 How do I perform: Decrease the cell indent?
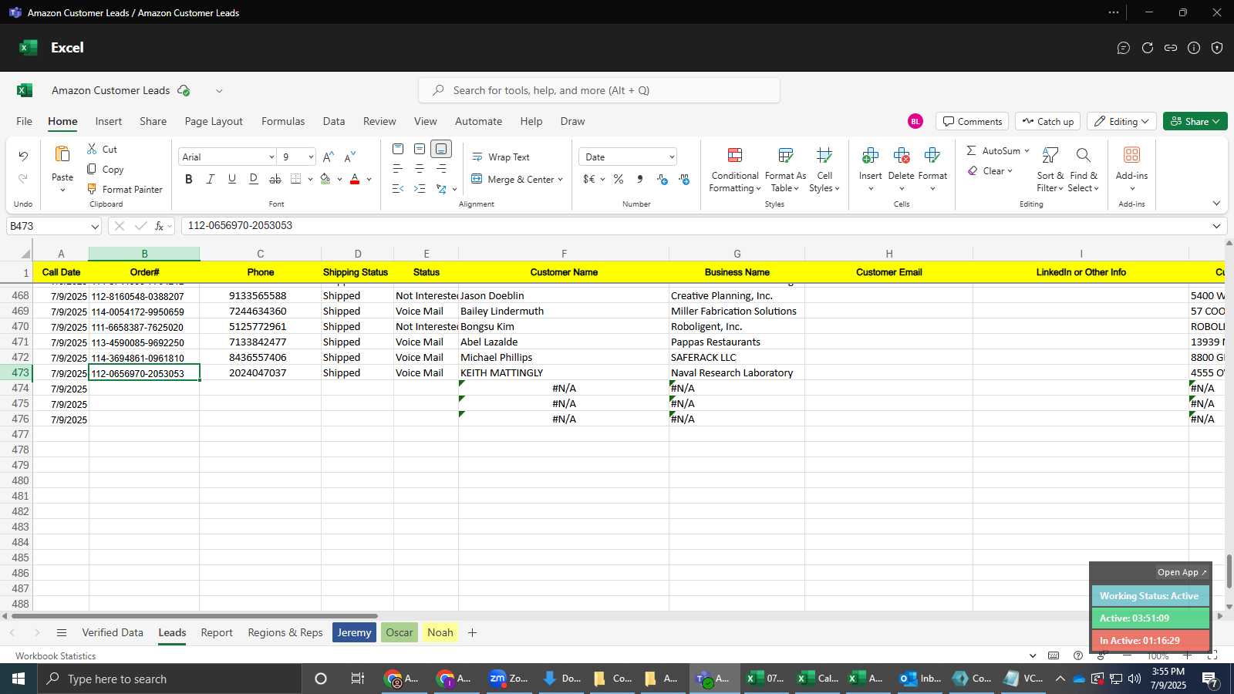398,189
